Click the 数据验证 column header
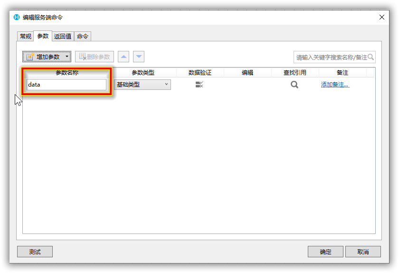Screen dimensions: 399x273 [x=200, y=73]
